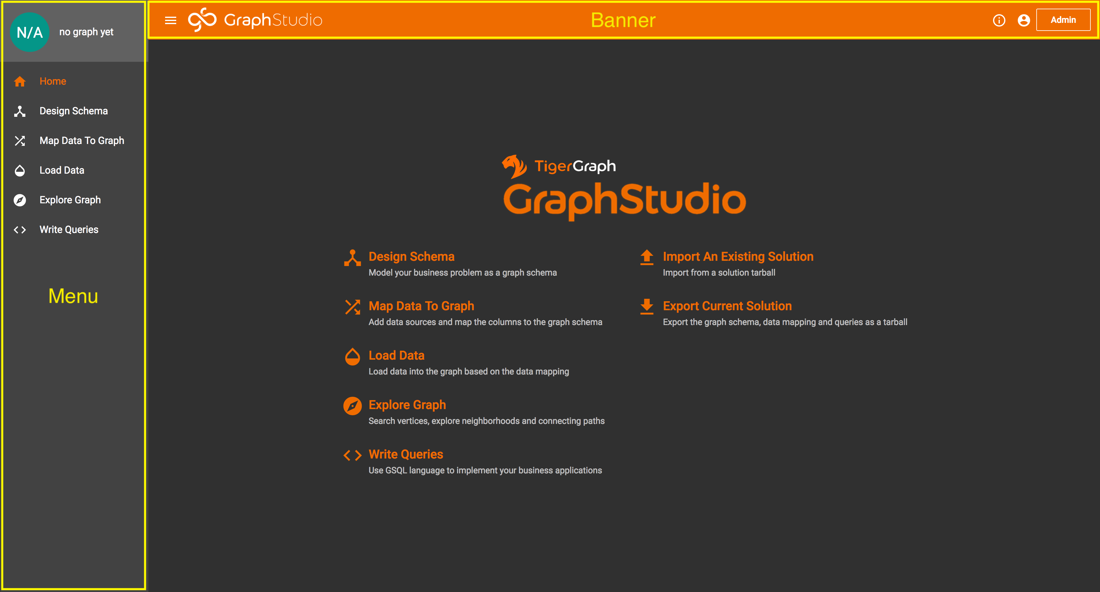Click the large Design Schema icon on home page
Screen dimensions: 1100x592
click(352, 258)
